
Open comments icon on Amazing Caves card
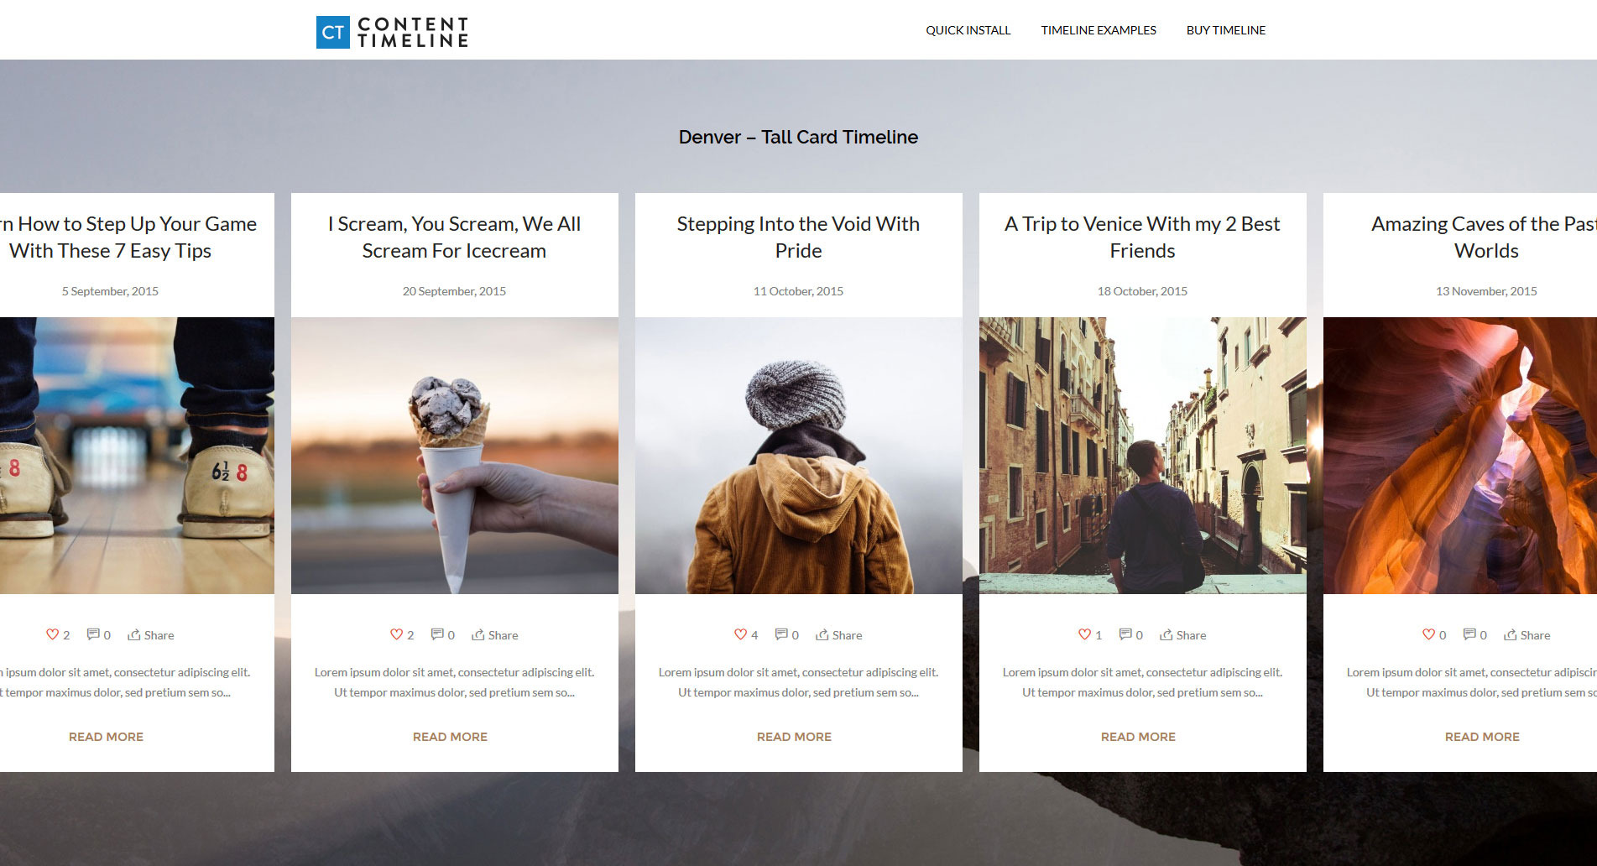[1469, 634]
